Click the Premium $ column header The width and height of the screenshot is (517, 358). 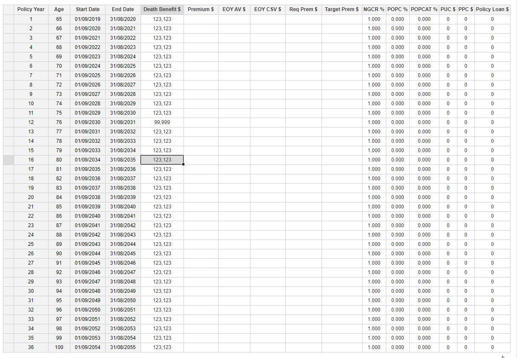click(x=201, y=9)
